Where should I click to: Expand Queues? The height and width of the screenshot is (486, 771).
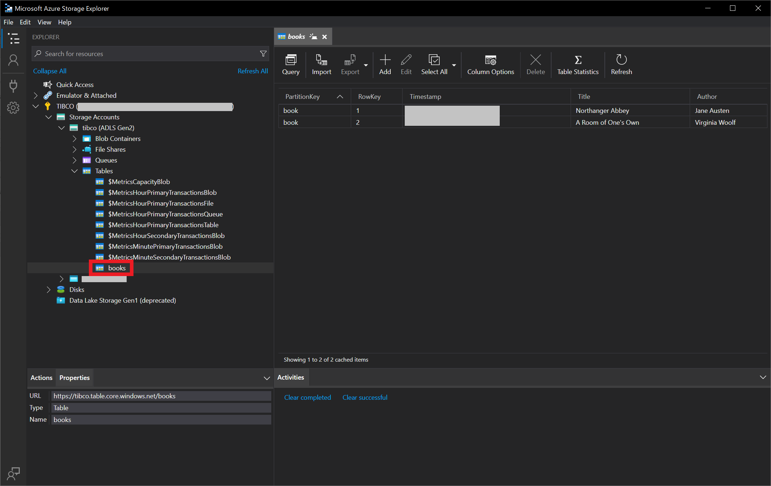[x=74, y=160]
